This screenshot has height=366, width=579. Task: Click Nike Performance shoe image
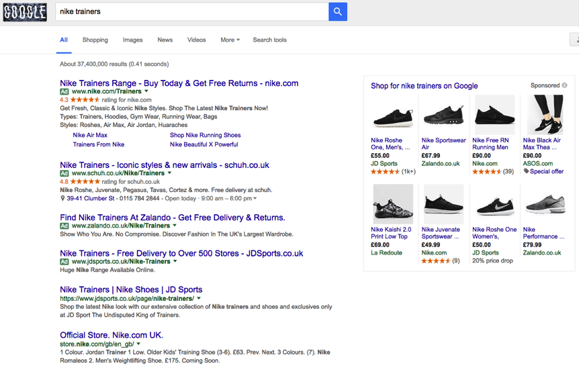(545, 204)
